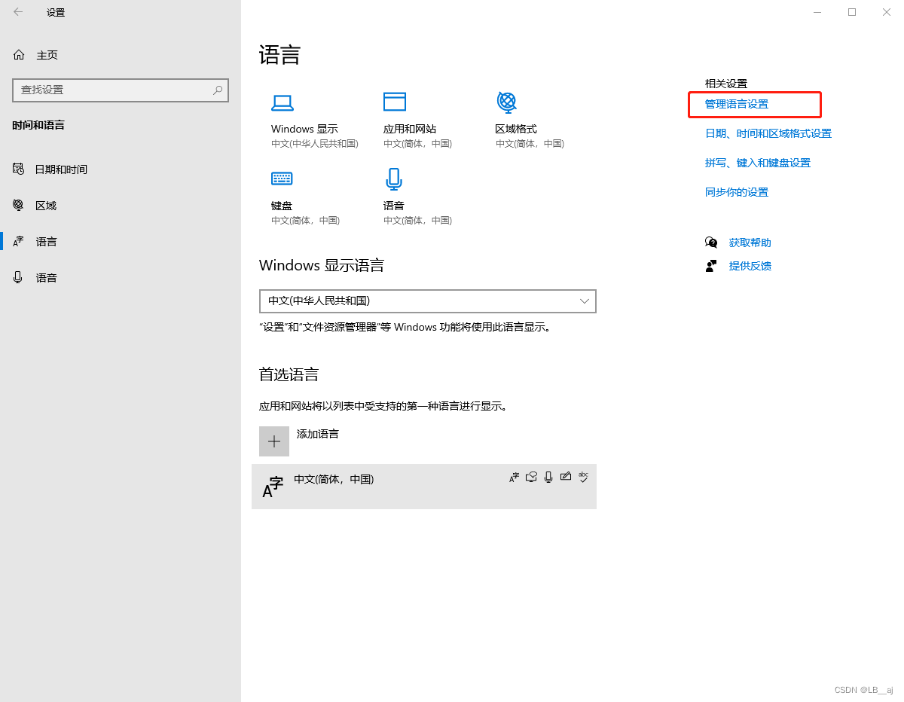Click the 获取帮助 link
904x702 pixels.
click(750, 243)
